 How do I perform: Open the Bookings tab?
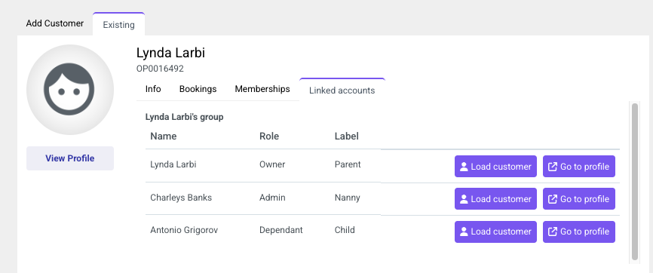(198, 89)
